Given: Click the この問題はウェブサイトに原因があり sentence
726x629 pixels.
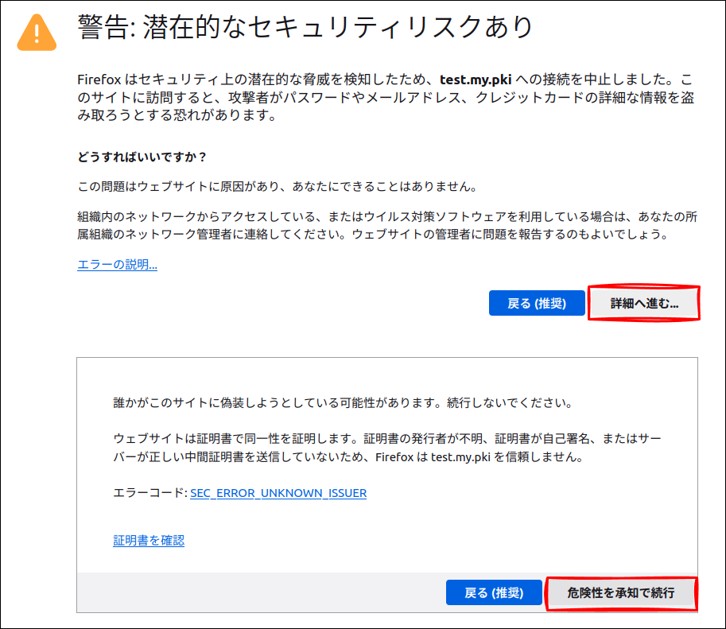Looking at the screenshot, I should [x=276, y=187].
